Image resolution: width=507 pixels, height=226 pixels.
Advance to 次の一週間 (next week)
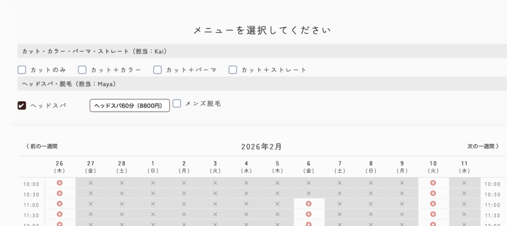[483, 147]
